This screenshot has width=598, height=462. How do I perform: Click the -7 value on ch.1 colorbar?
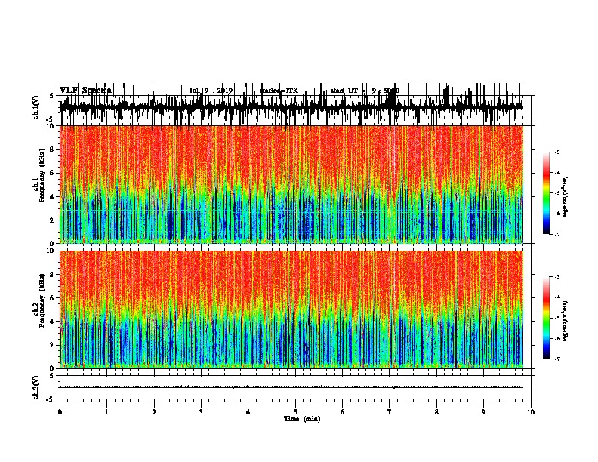[557, 234]
